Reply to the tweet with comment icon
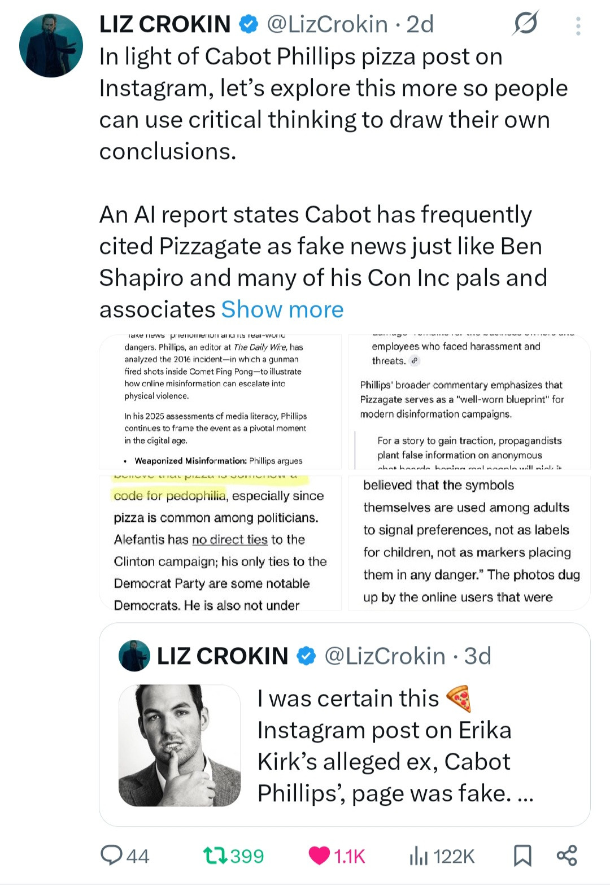This screenshot has height=886, width=610. tap(112, 856)
